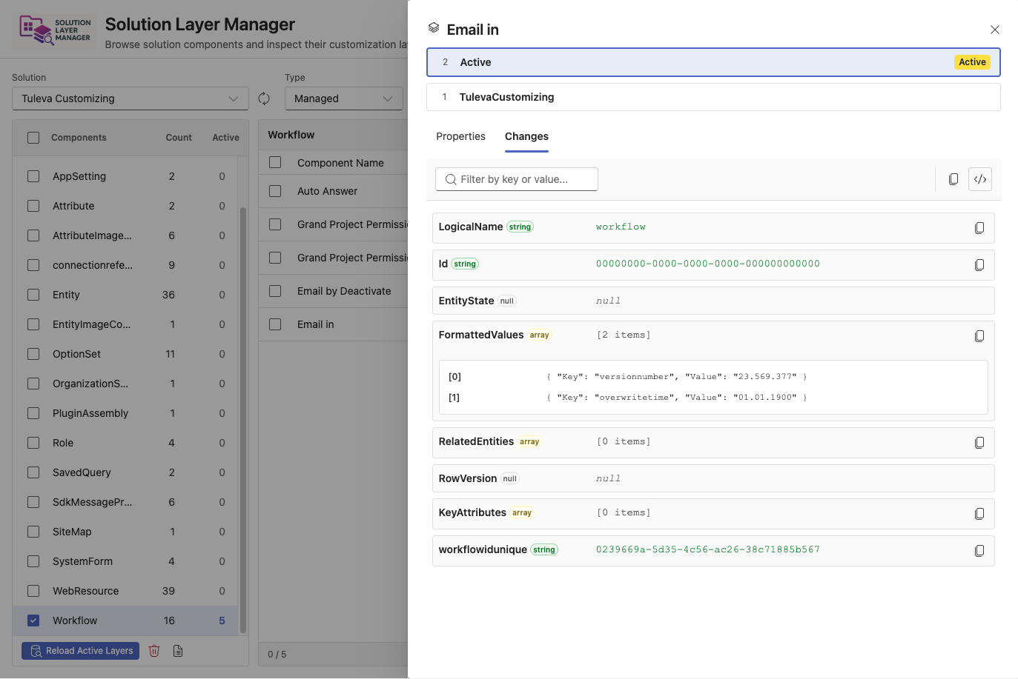The height and width of the screenshot is (679, 1018).
Task: Check the Role checkbox
Action: point(33,443)
